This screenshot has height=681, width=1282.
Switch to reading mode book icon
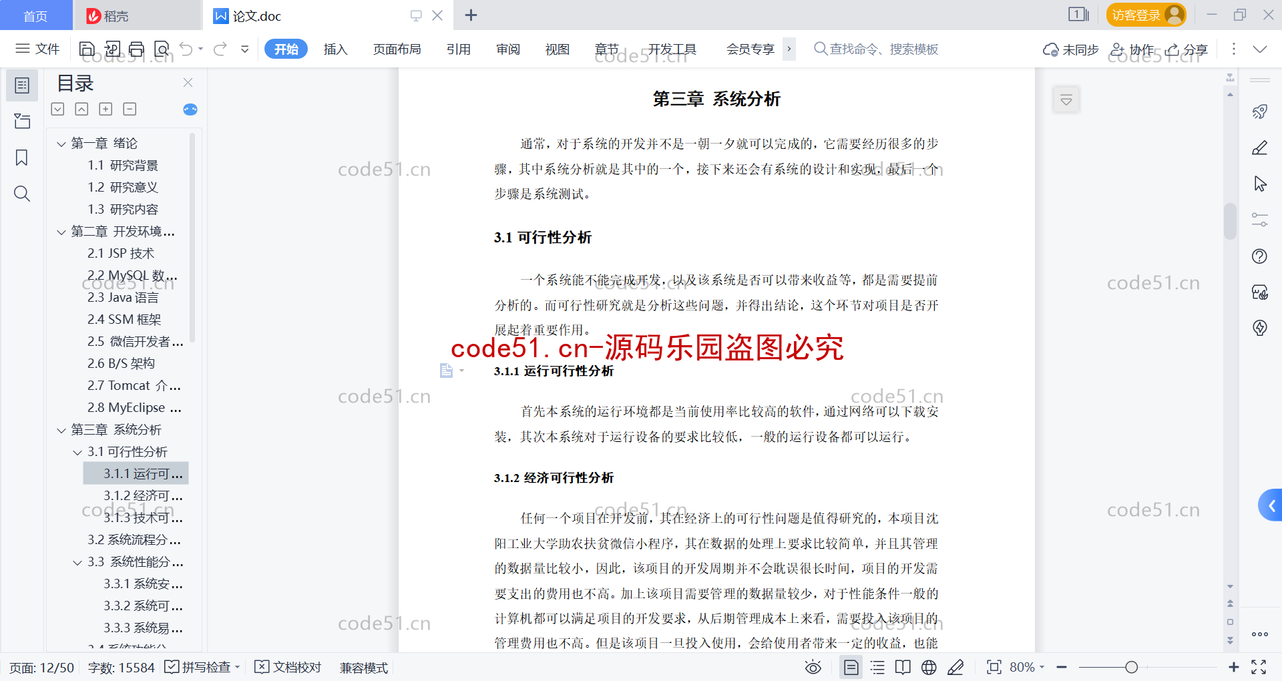(x=903, y=667)
